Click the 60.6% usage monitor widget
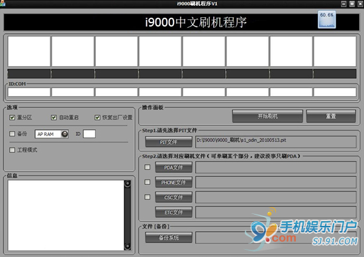Viewport: 364px width, 257px height. [327, 19]
